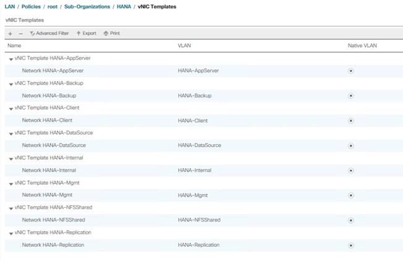Select vNIC Template HANA-Internal row
Viewport: 403px width, 261px height.
point(204,158)
